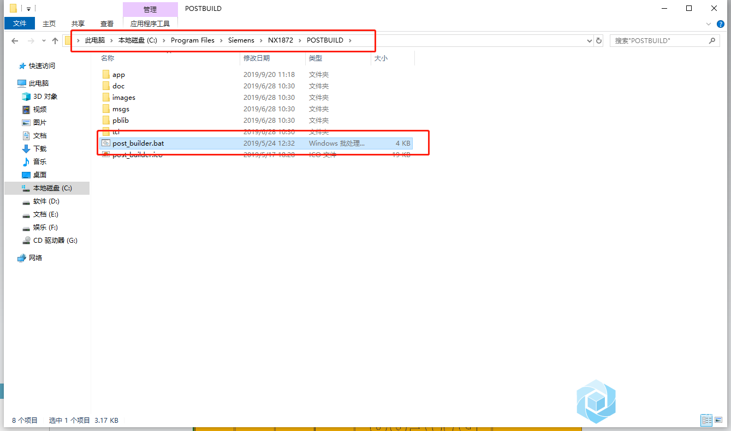Click NX1872 in the address path

(281, 40)
